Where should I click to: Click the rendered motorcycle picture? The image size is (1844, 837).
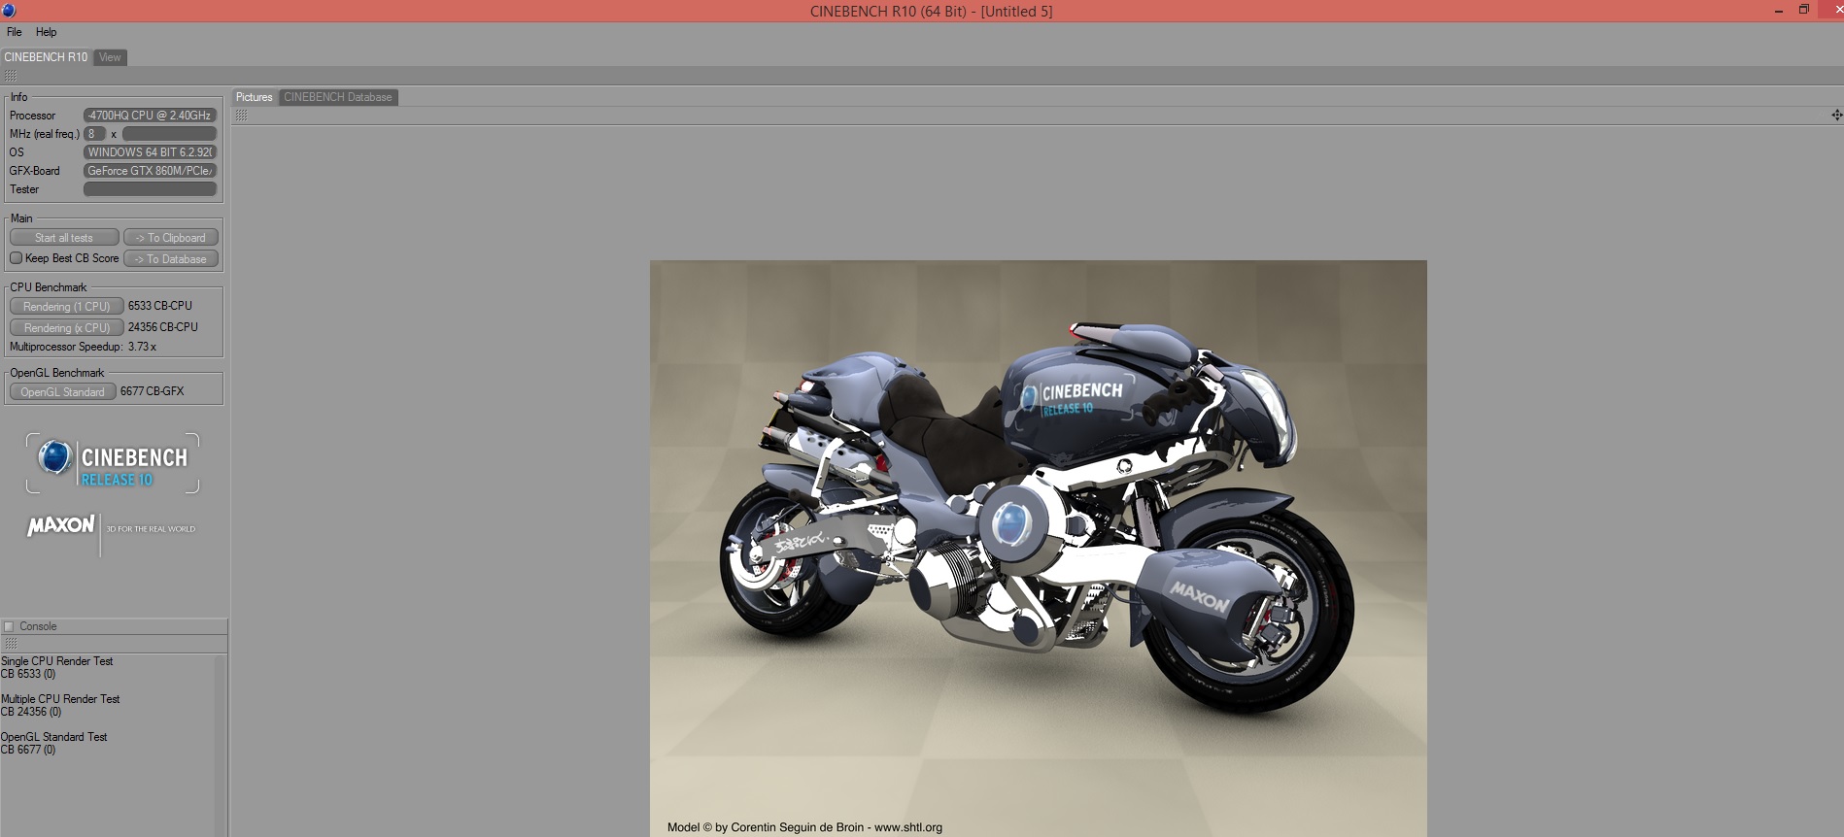pyautogui.click(x=1038, y=549)
